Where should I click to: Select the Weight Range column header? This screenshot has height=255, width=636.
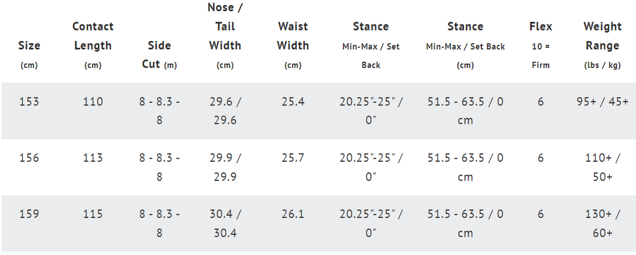click(x=602, y=45)
